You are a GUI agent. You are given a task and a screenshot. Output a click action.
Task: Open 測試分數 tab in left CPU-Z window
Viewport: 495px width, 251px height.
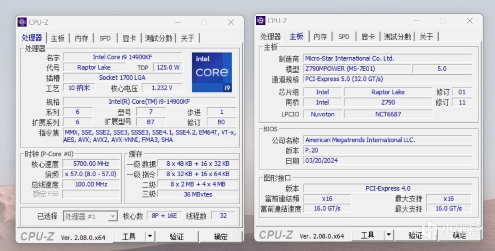[x=158, y=38]
